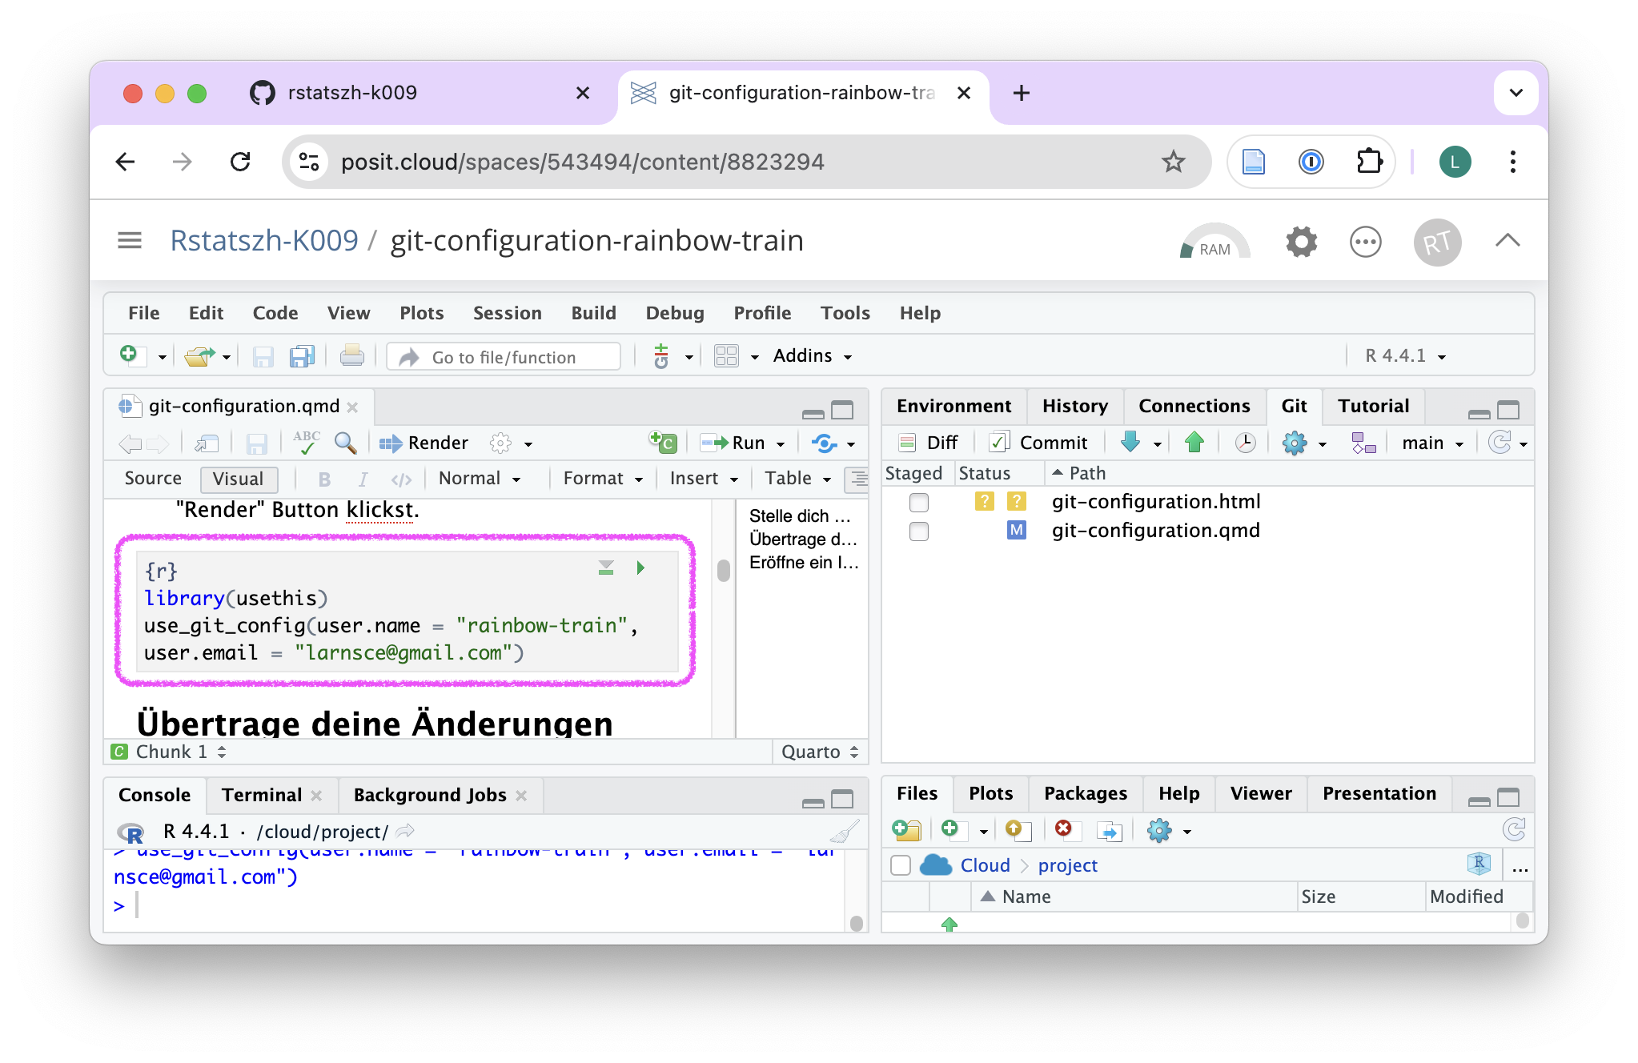The height and width of the screenshot is (1063, 1638).
Task: Click the Find/Replace magnifier icon in editor
Action: click(345, 443)
